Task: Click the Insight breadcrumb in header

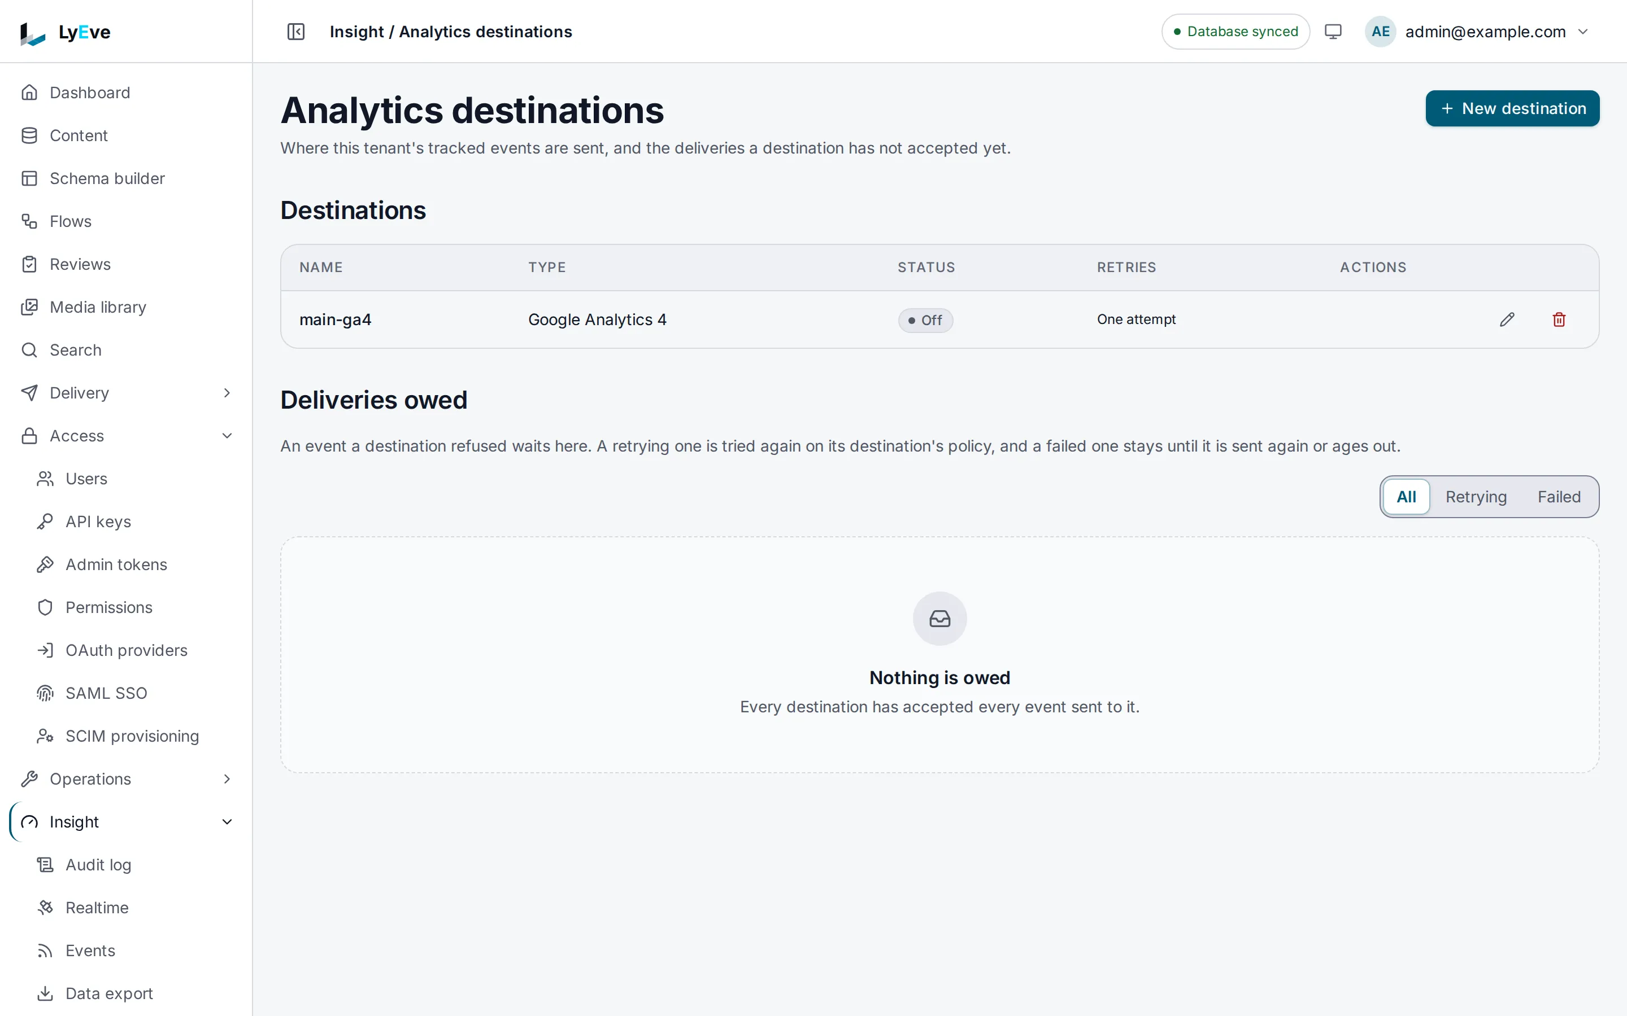Action: [x=356, y=32]
